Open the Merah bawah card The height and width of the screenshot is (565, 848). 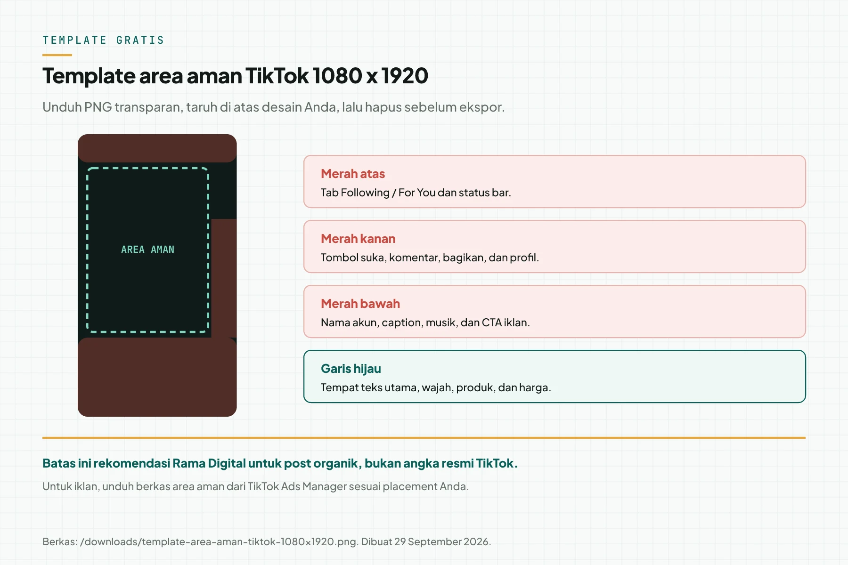pyautogui.click(x=554, y=311)
